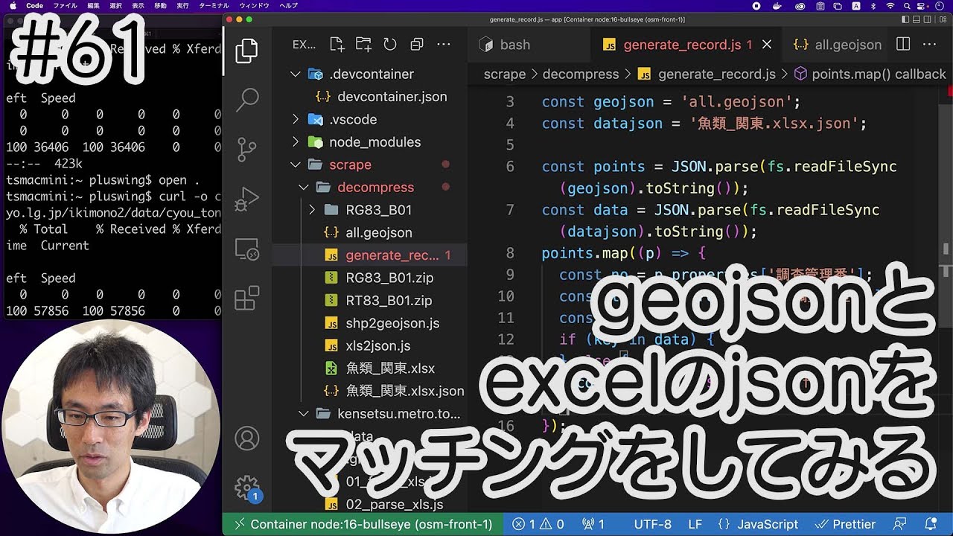This screenshot has height=536, width=953.
Task: Toggle the bottom panel layout button
Action: click(x=917, y=19)
